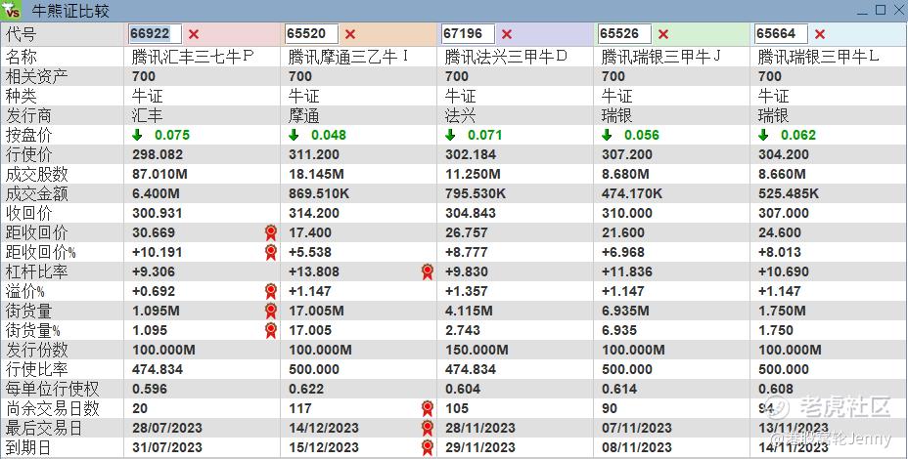The height and width of the screenshot is (459, 908).
Task: Click the code input field containing 66922
Action: click(x=156, y=33)
